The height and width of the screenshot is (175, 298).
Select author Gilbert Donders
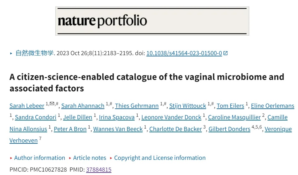pyautogui.click(x=229, y=129)
